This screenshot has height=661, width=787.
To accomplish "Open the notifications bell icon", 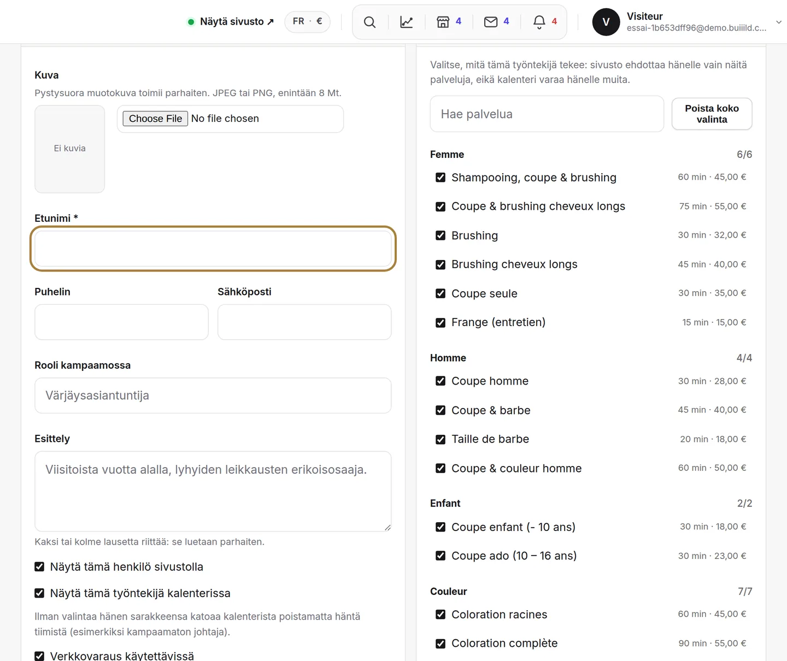I will 539,22.
